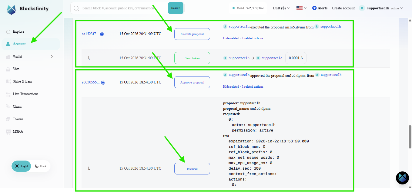Click the supportacc1h avatar in header
This screenshot has height=192, width=412.
click(362, 8)
